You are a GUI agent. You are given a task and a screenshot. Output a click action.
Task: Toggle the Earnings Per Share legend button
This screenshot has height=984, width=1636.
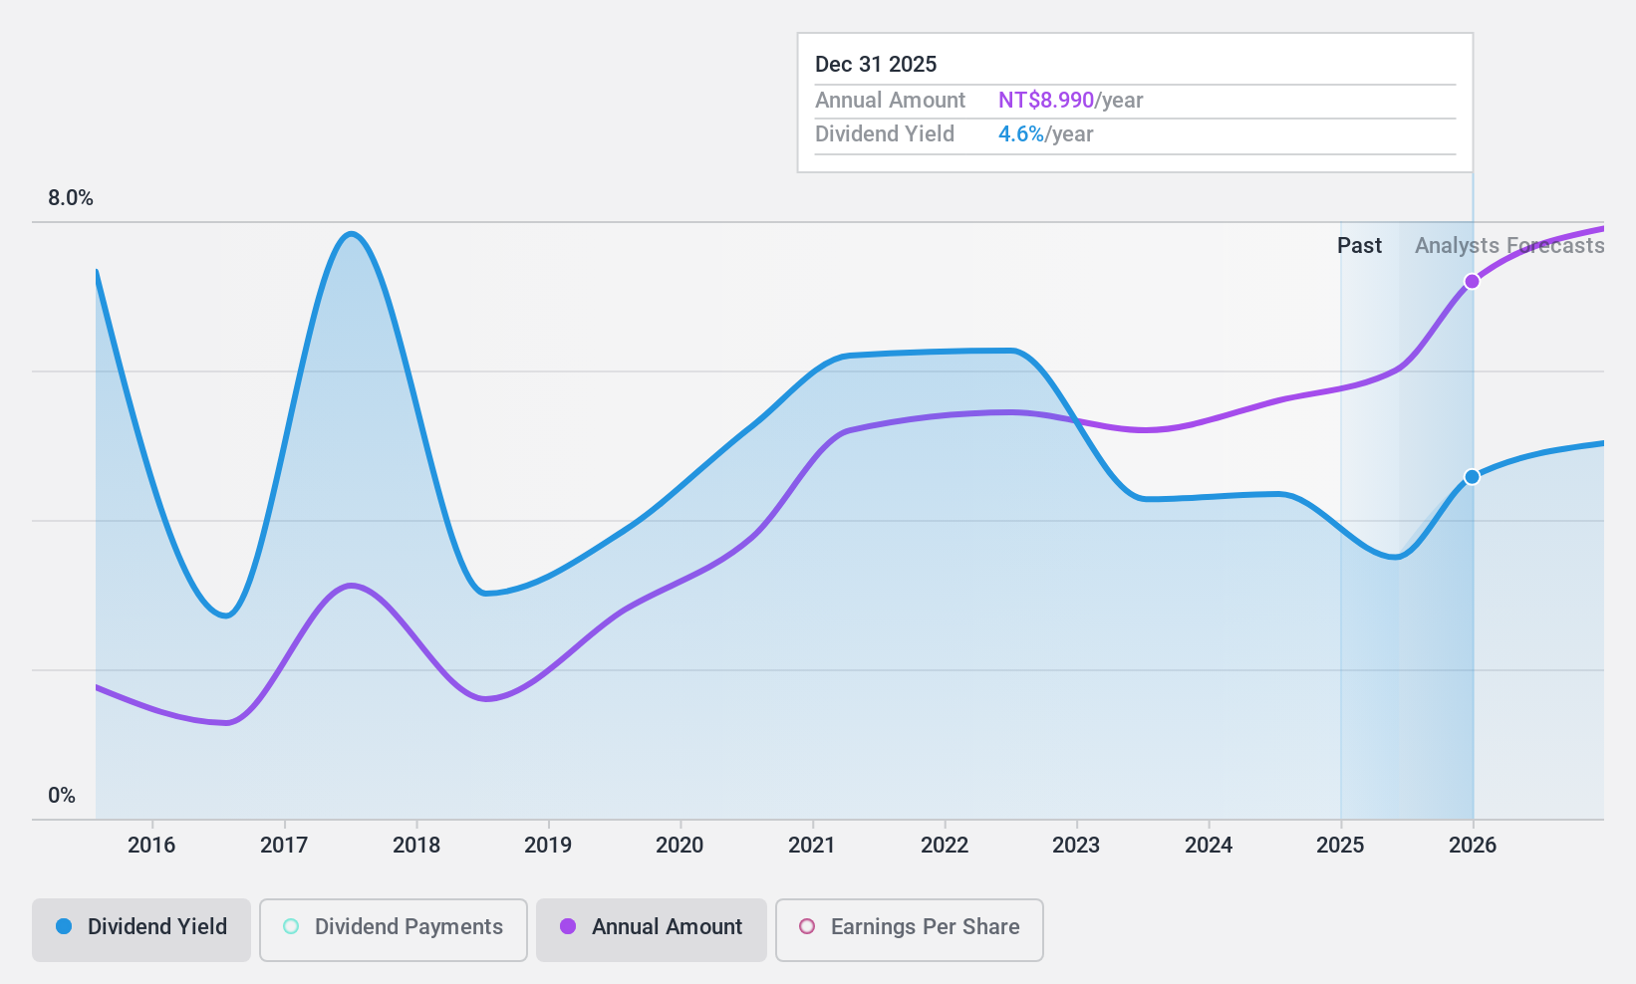[910, 930]
